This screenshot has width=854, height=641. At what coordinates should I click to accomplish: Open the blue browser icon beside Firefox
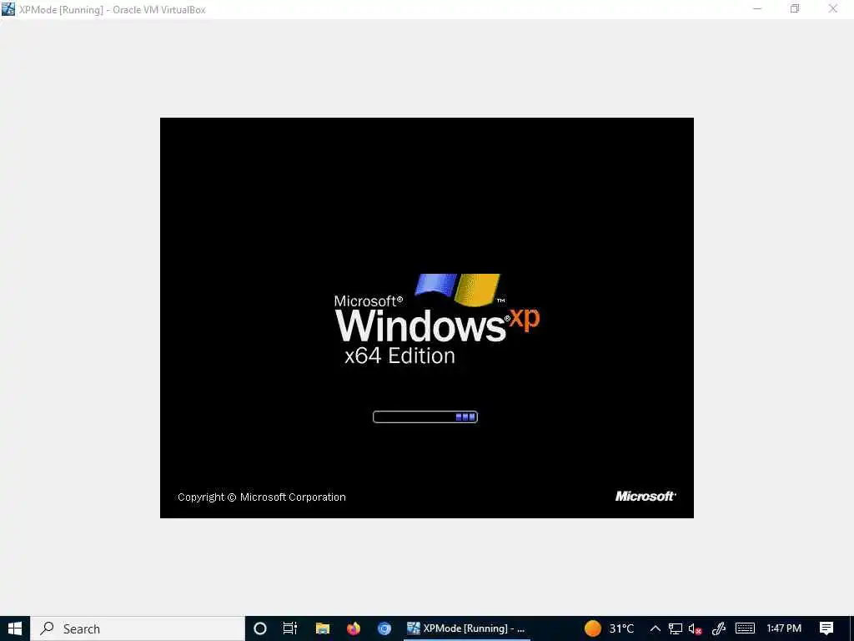[x=384, y=628]
